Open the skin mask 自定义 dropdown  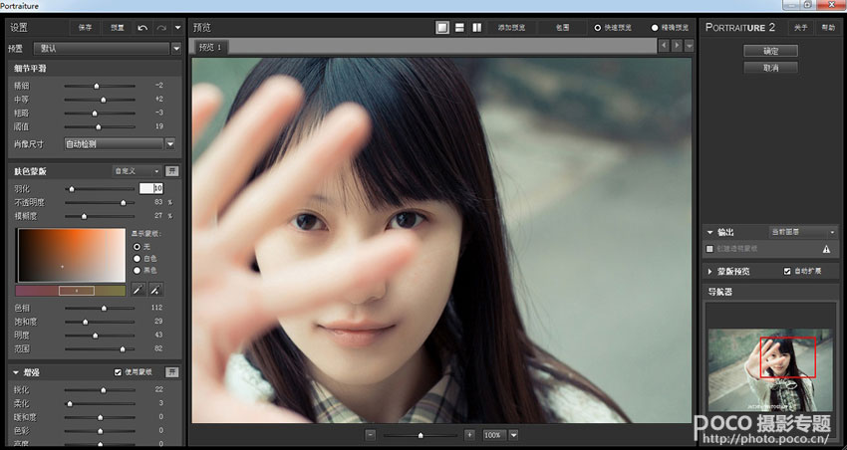point(137,171)
